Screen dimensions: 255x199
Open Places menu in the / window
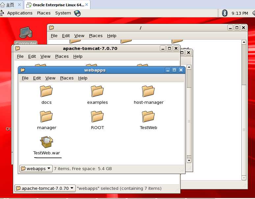tap(96, 36)
